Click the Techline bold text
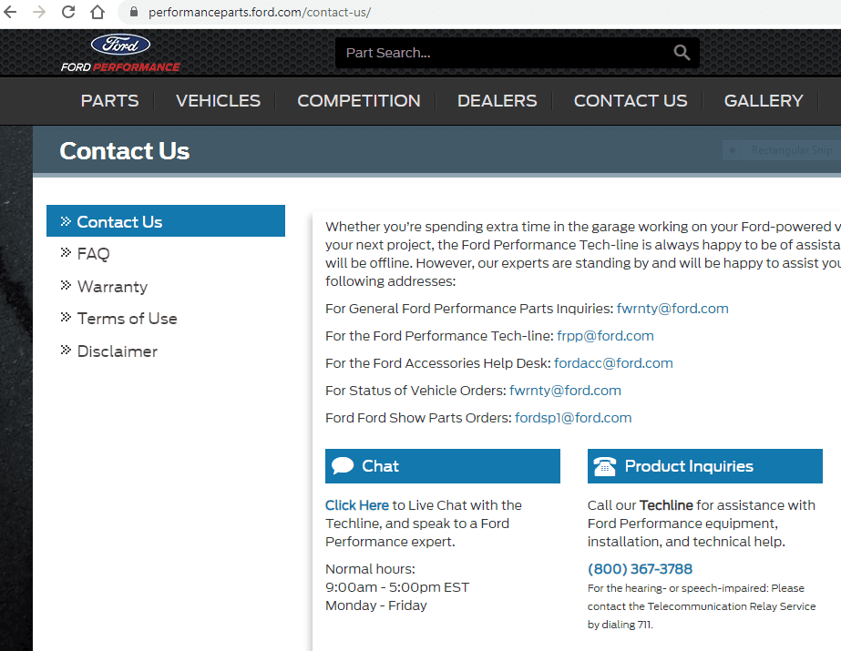 point(666,505)
